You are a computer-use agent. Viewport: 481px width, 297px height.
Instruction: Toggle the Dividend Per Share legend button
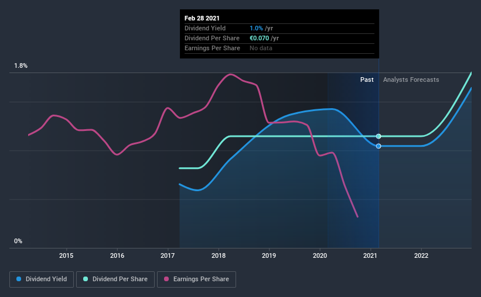tap(115, 279)
